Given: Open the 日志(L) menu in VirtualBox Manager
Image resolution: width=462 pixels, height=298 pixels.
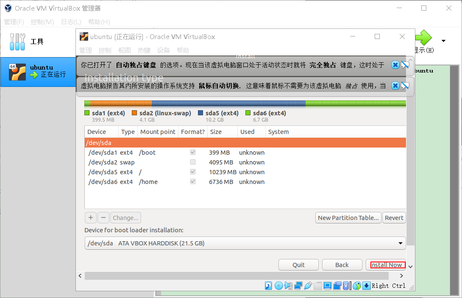Looking at the screenshot, I should tap(71, 22).
